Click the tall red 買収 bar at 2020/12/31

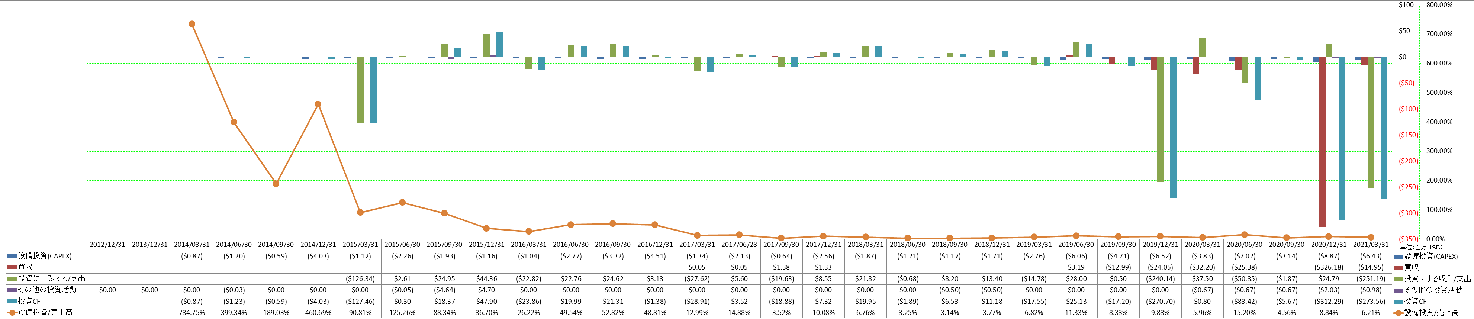pyautogui.click(x=1322, y=142)
